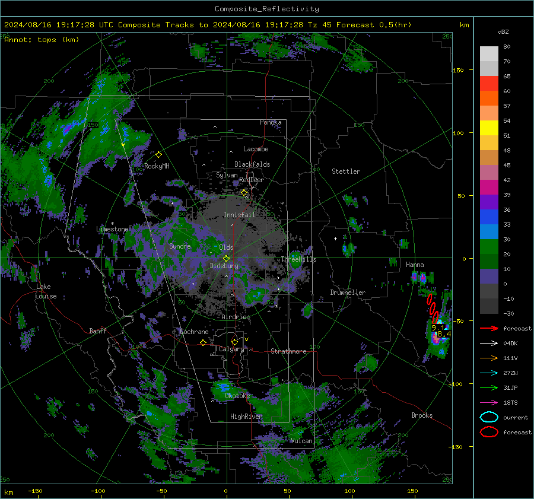534x499 pixels.
Task: Click the red swatch between 65 and 60
Action: click(x=489, y=84)
